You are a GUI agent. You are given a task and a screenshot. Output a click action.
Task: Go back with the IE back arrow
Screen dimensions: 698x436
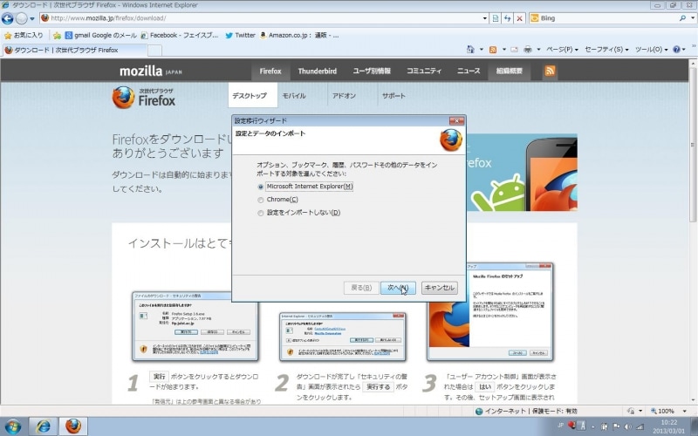[x=7, y=18]
